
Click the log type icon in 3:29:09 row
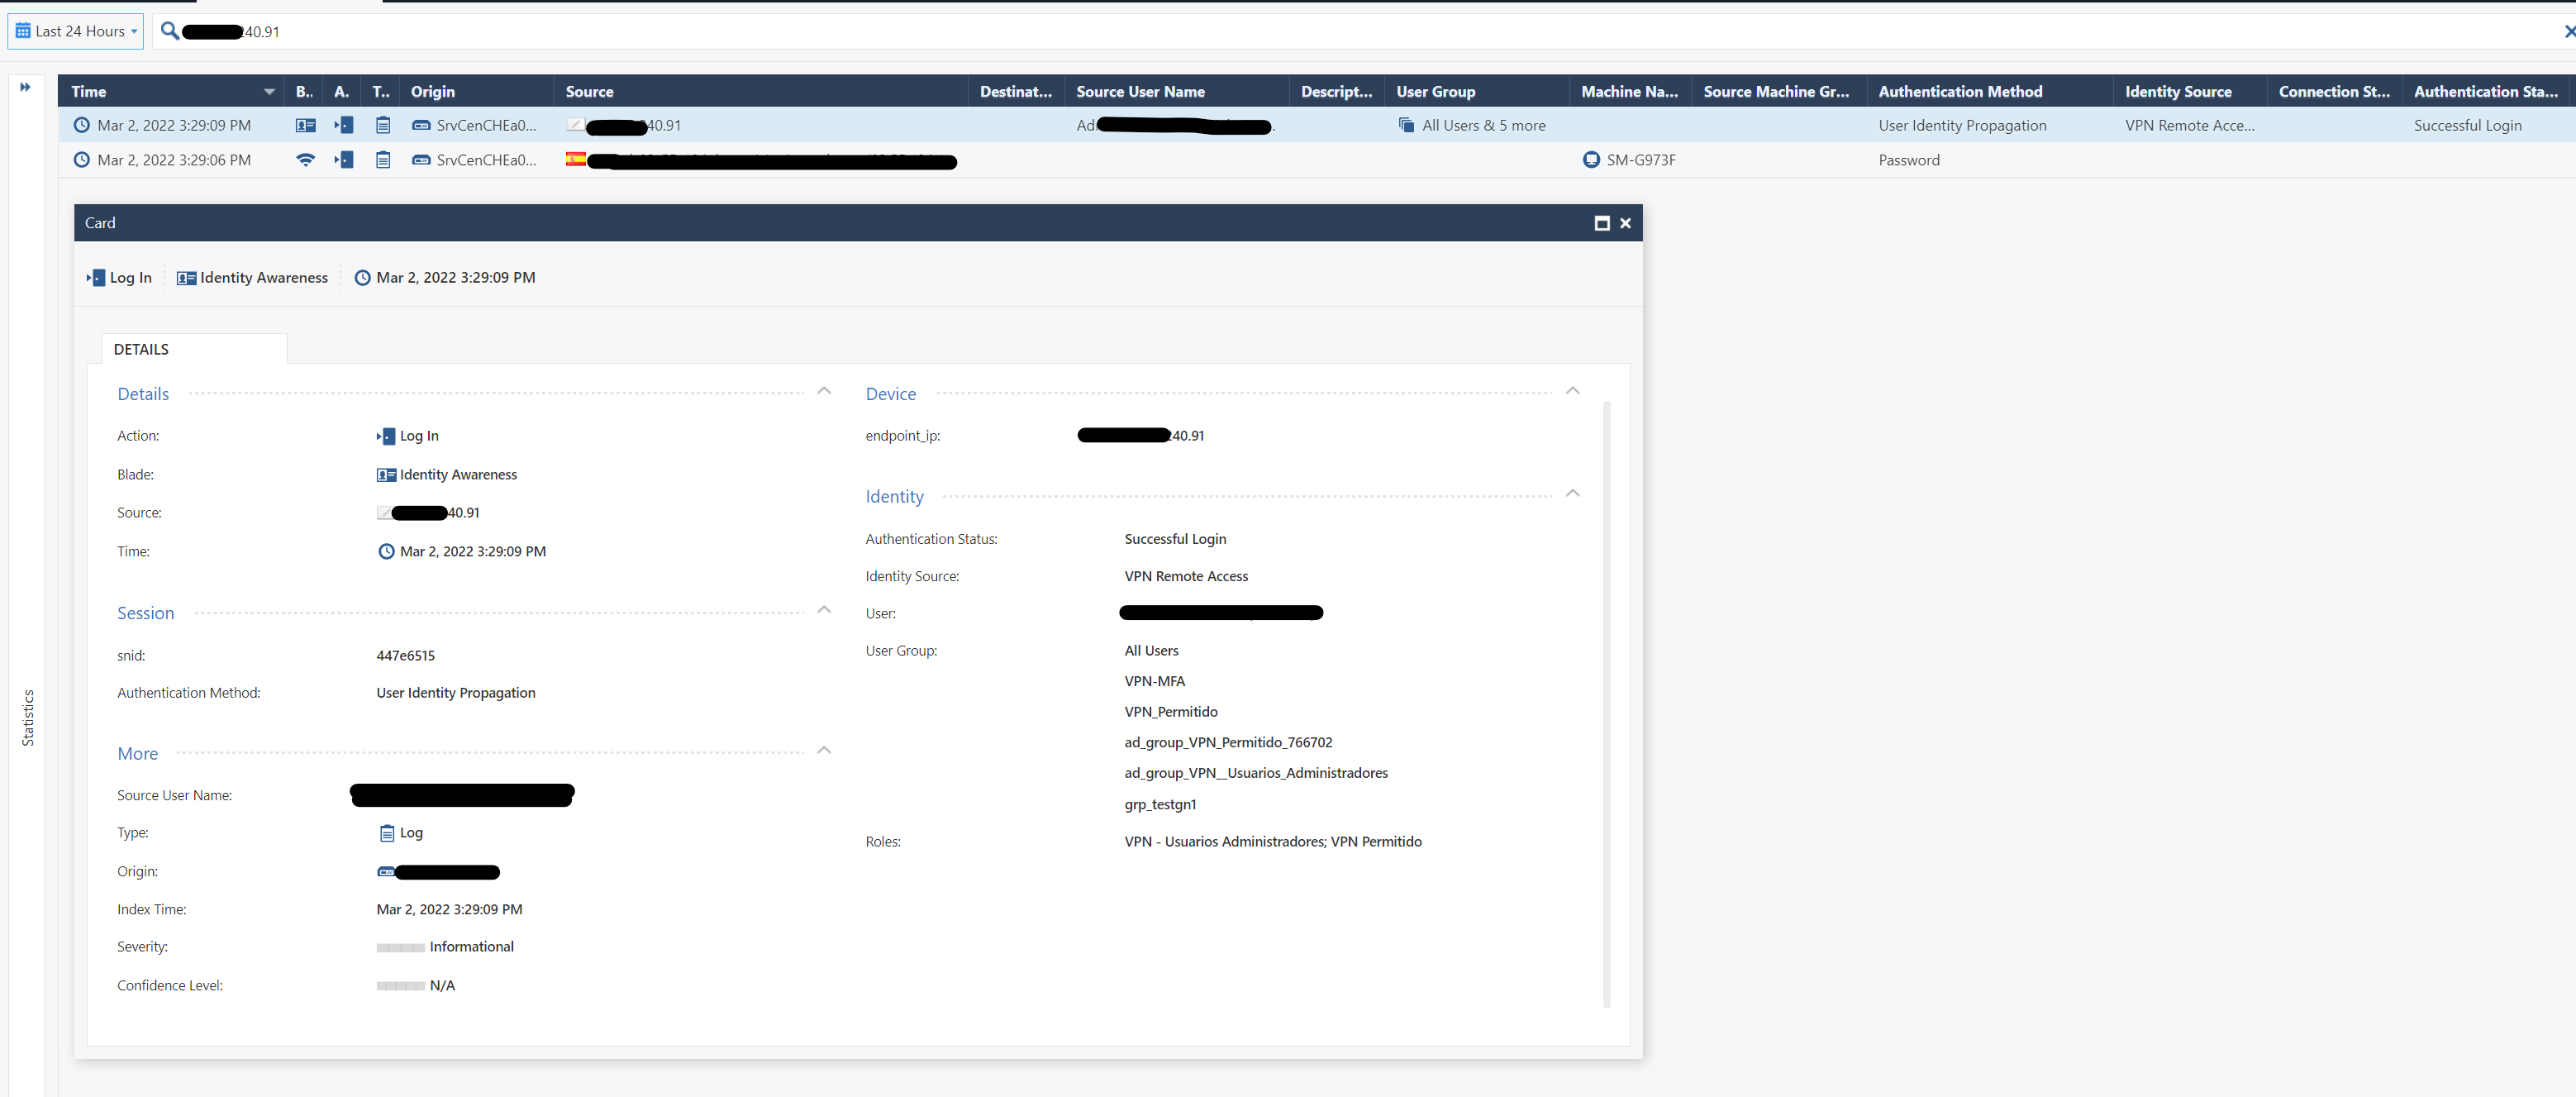coord(383,125)
